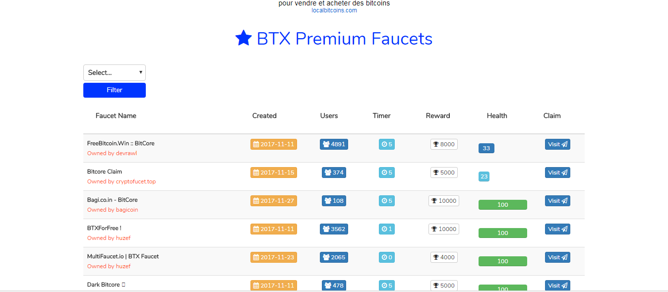Click the 2017-11-11 date badge for FreeBitcoin.Win

coord(274,144)
